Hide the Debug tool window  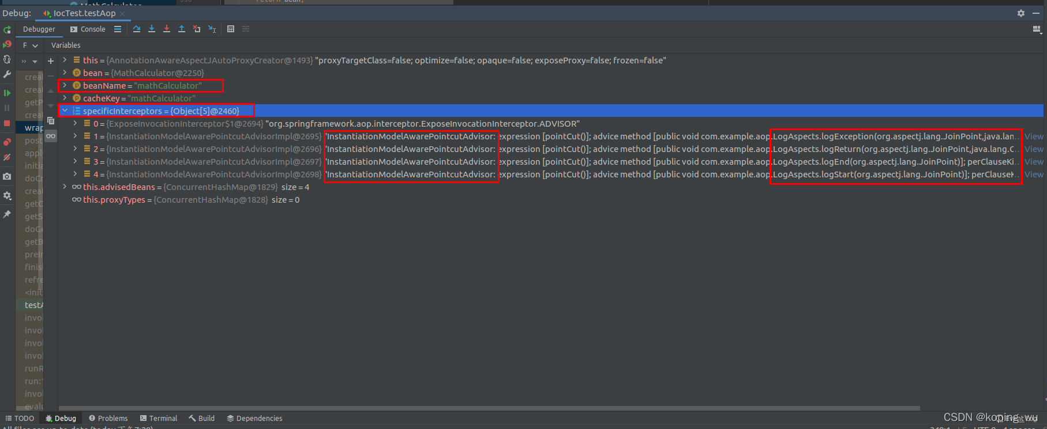pos(1036,13)
